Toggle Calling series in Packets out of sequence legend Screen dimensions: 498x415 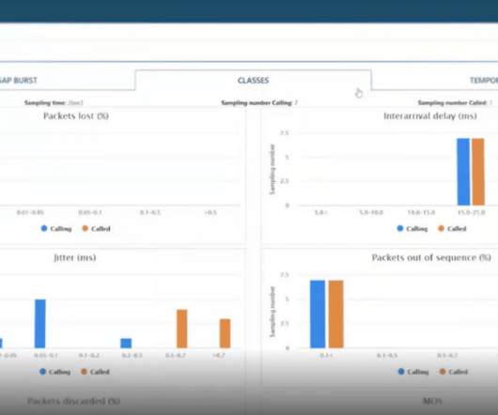(413, 372)
